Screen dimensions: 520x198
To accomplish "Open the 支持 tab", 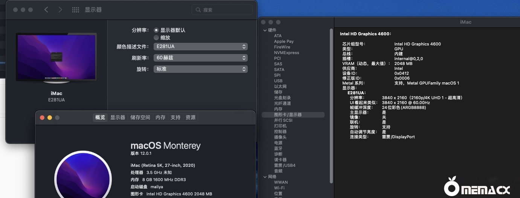I will [x=175, y=118].
